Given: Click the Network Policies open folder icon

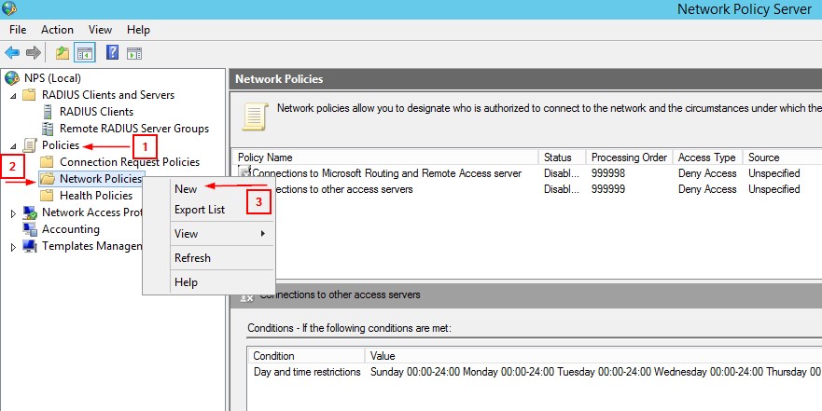Looking at the screenshot, I should pyautogui.click(x=48, y=179).
